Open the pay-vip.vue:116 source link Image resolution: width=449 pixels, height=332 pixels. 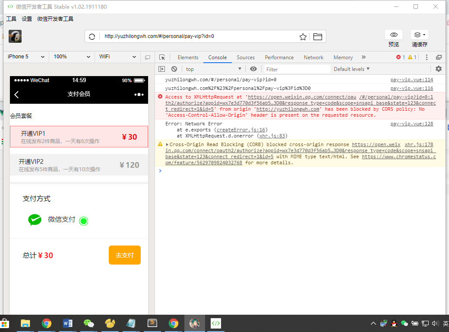tap(411, 88)
